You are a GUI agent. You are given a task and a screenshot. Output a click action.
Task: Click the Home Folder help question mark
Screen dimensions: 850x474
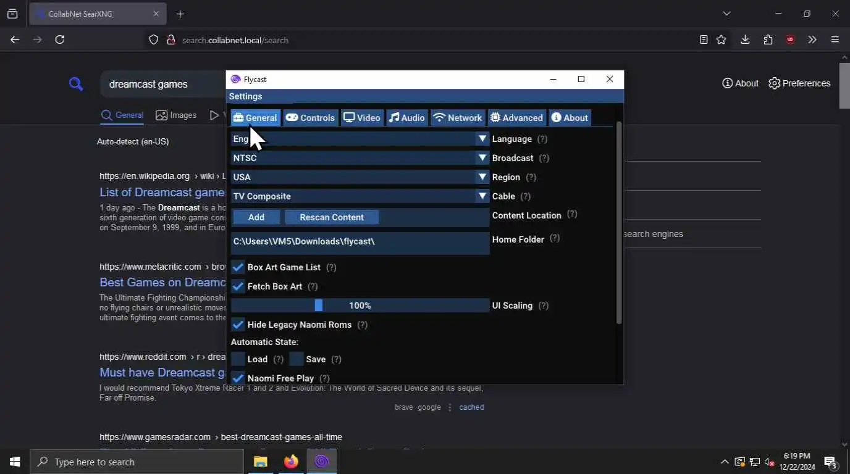[555, 238]
